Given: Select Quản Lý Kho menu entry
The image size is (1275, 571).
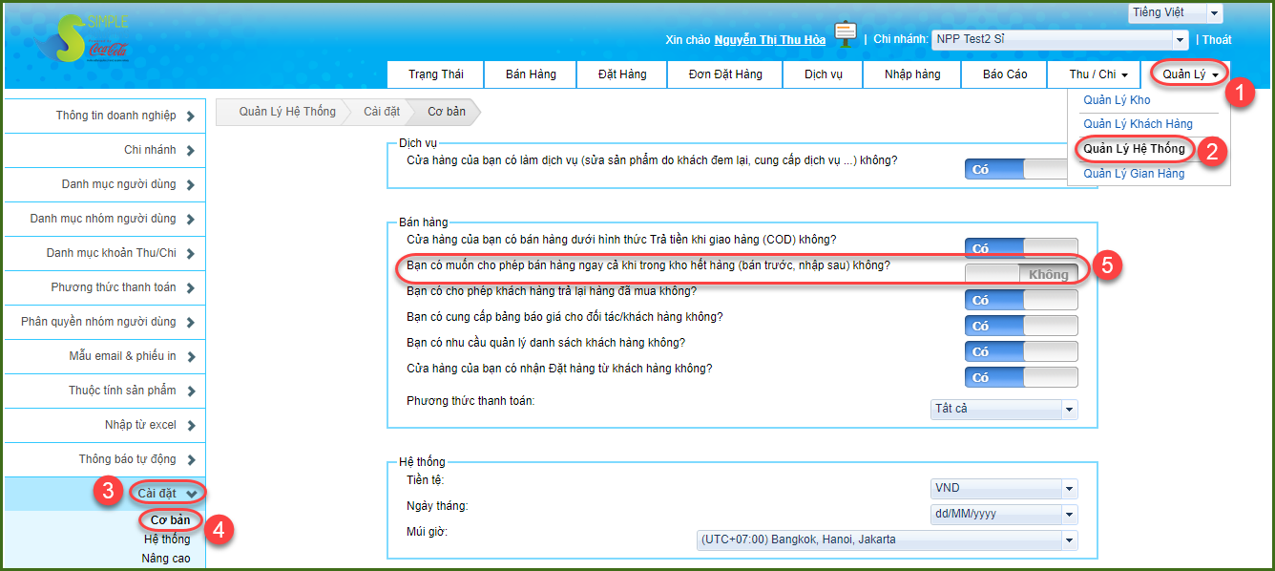Looking at the screenshot, I should 1117,100.
